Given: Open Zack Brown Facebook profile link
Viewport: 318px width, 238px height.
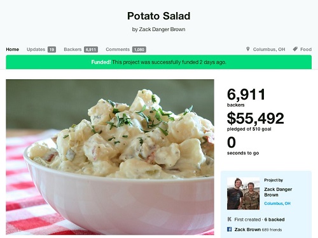Looking at the screenshot, I should point(247,229).
